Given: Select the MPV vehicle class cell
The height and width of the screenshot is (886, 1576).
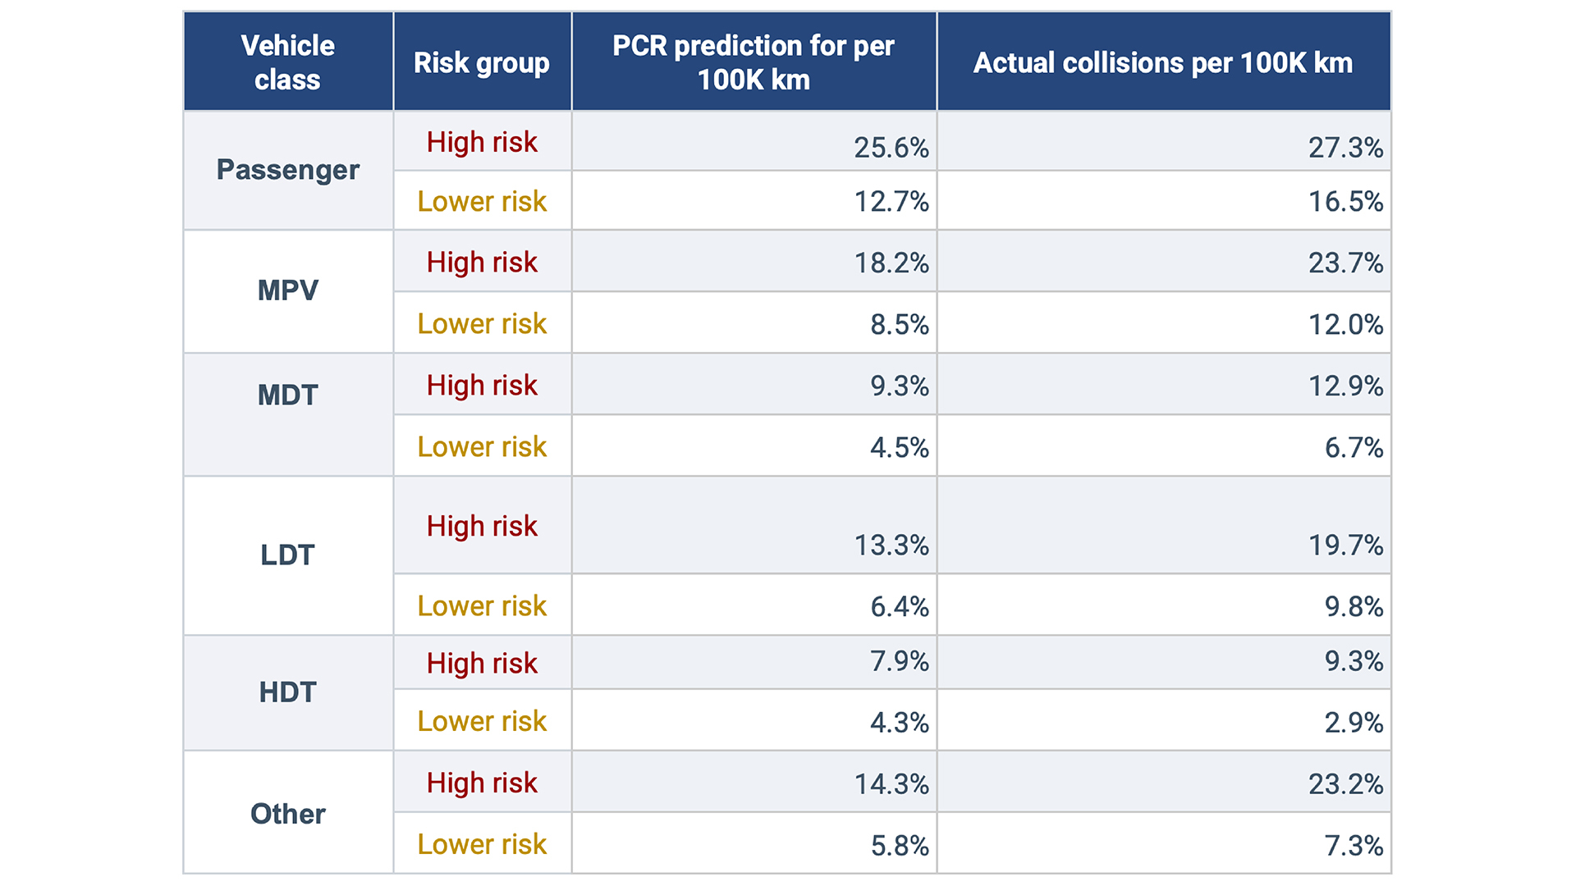Looking at the screenshot, I should [287, 290].
